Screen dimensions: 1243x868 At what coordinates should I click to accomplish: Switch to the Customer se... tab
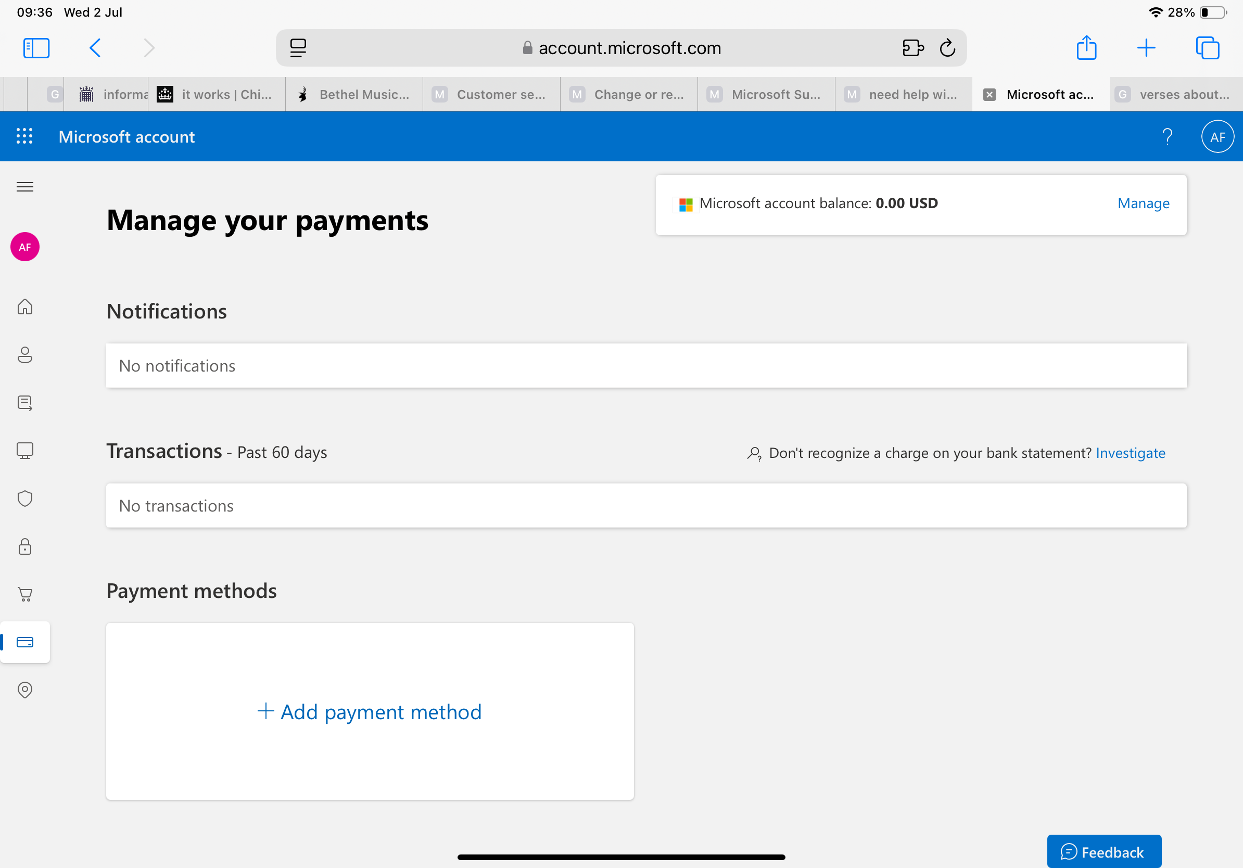coord(491,95)
